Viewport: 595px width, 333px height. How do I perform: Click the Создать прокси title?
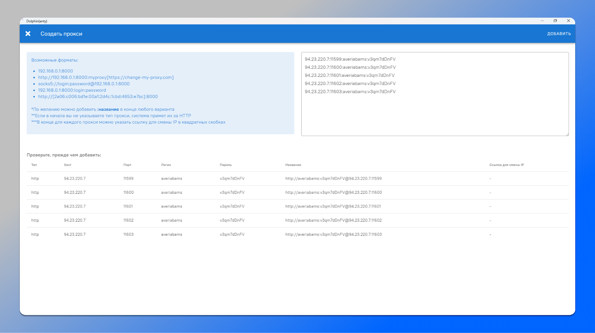point(61,34)
